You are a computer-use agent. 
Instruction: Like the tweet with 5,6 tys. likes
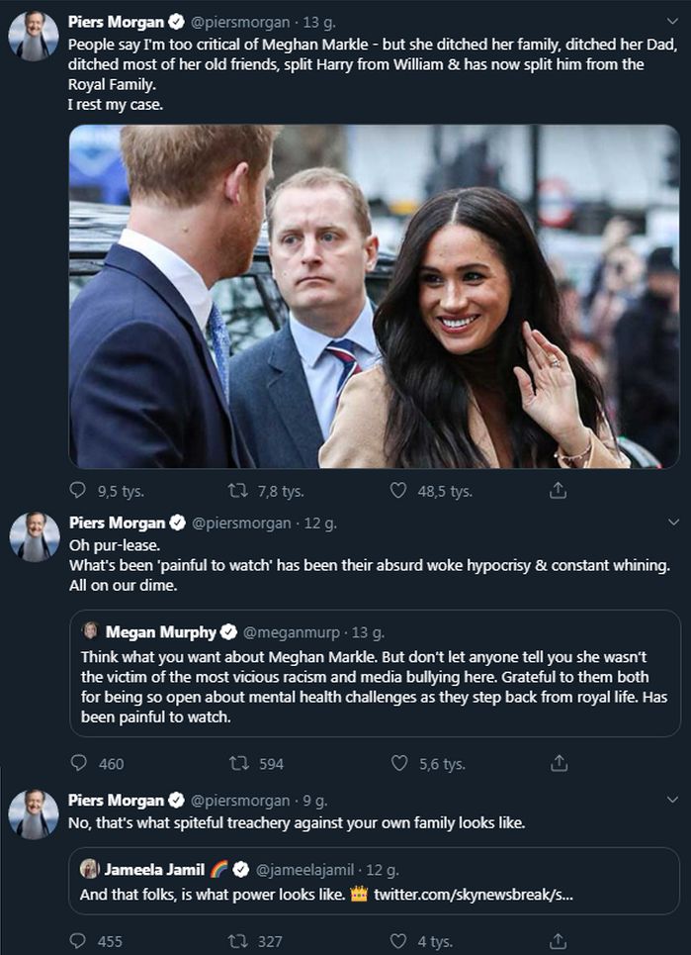coord(398,763)
